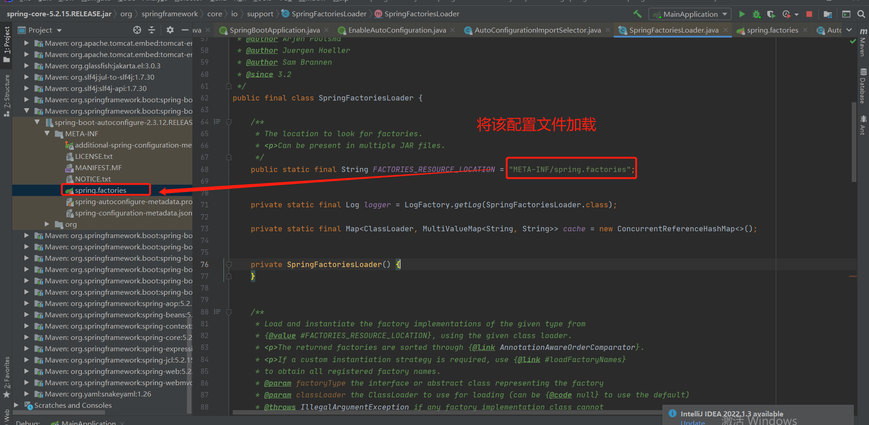Show hidden editor tabs chevron
The width and height of the screenshot is (869, 425).
pyautogui.click(x=849, y=30)
